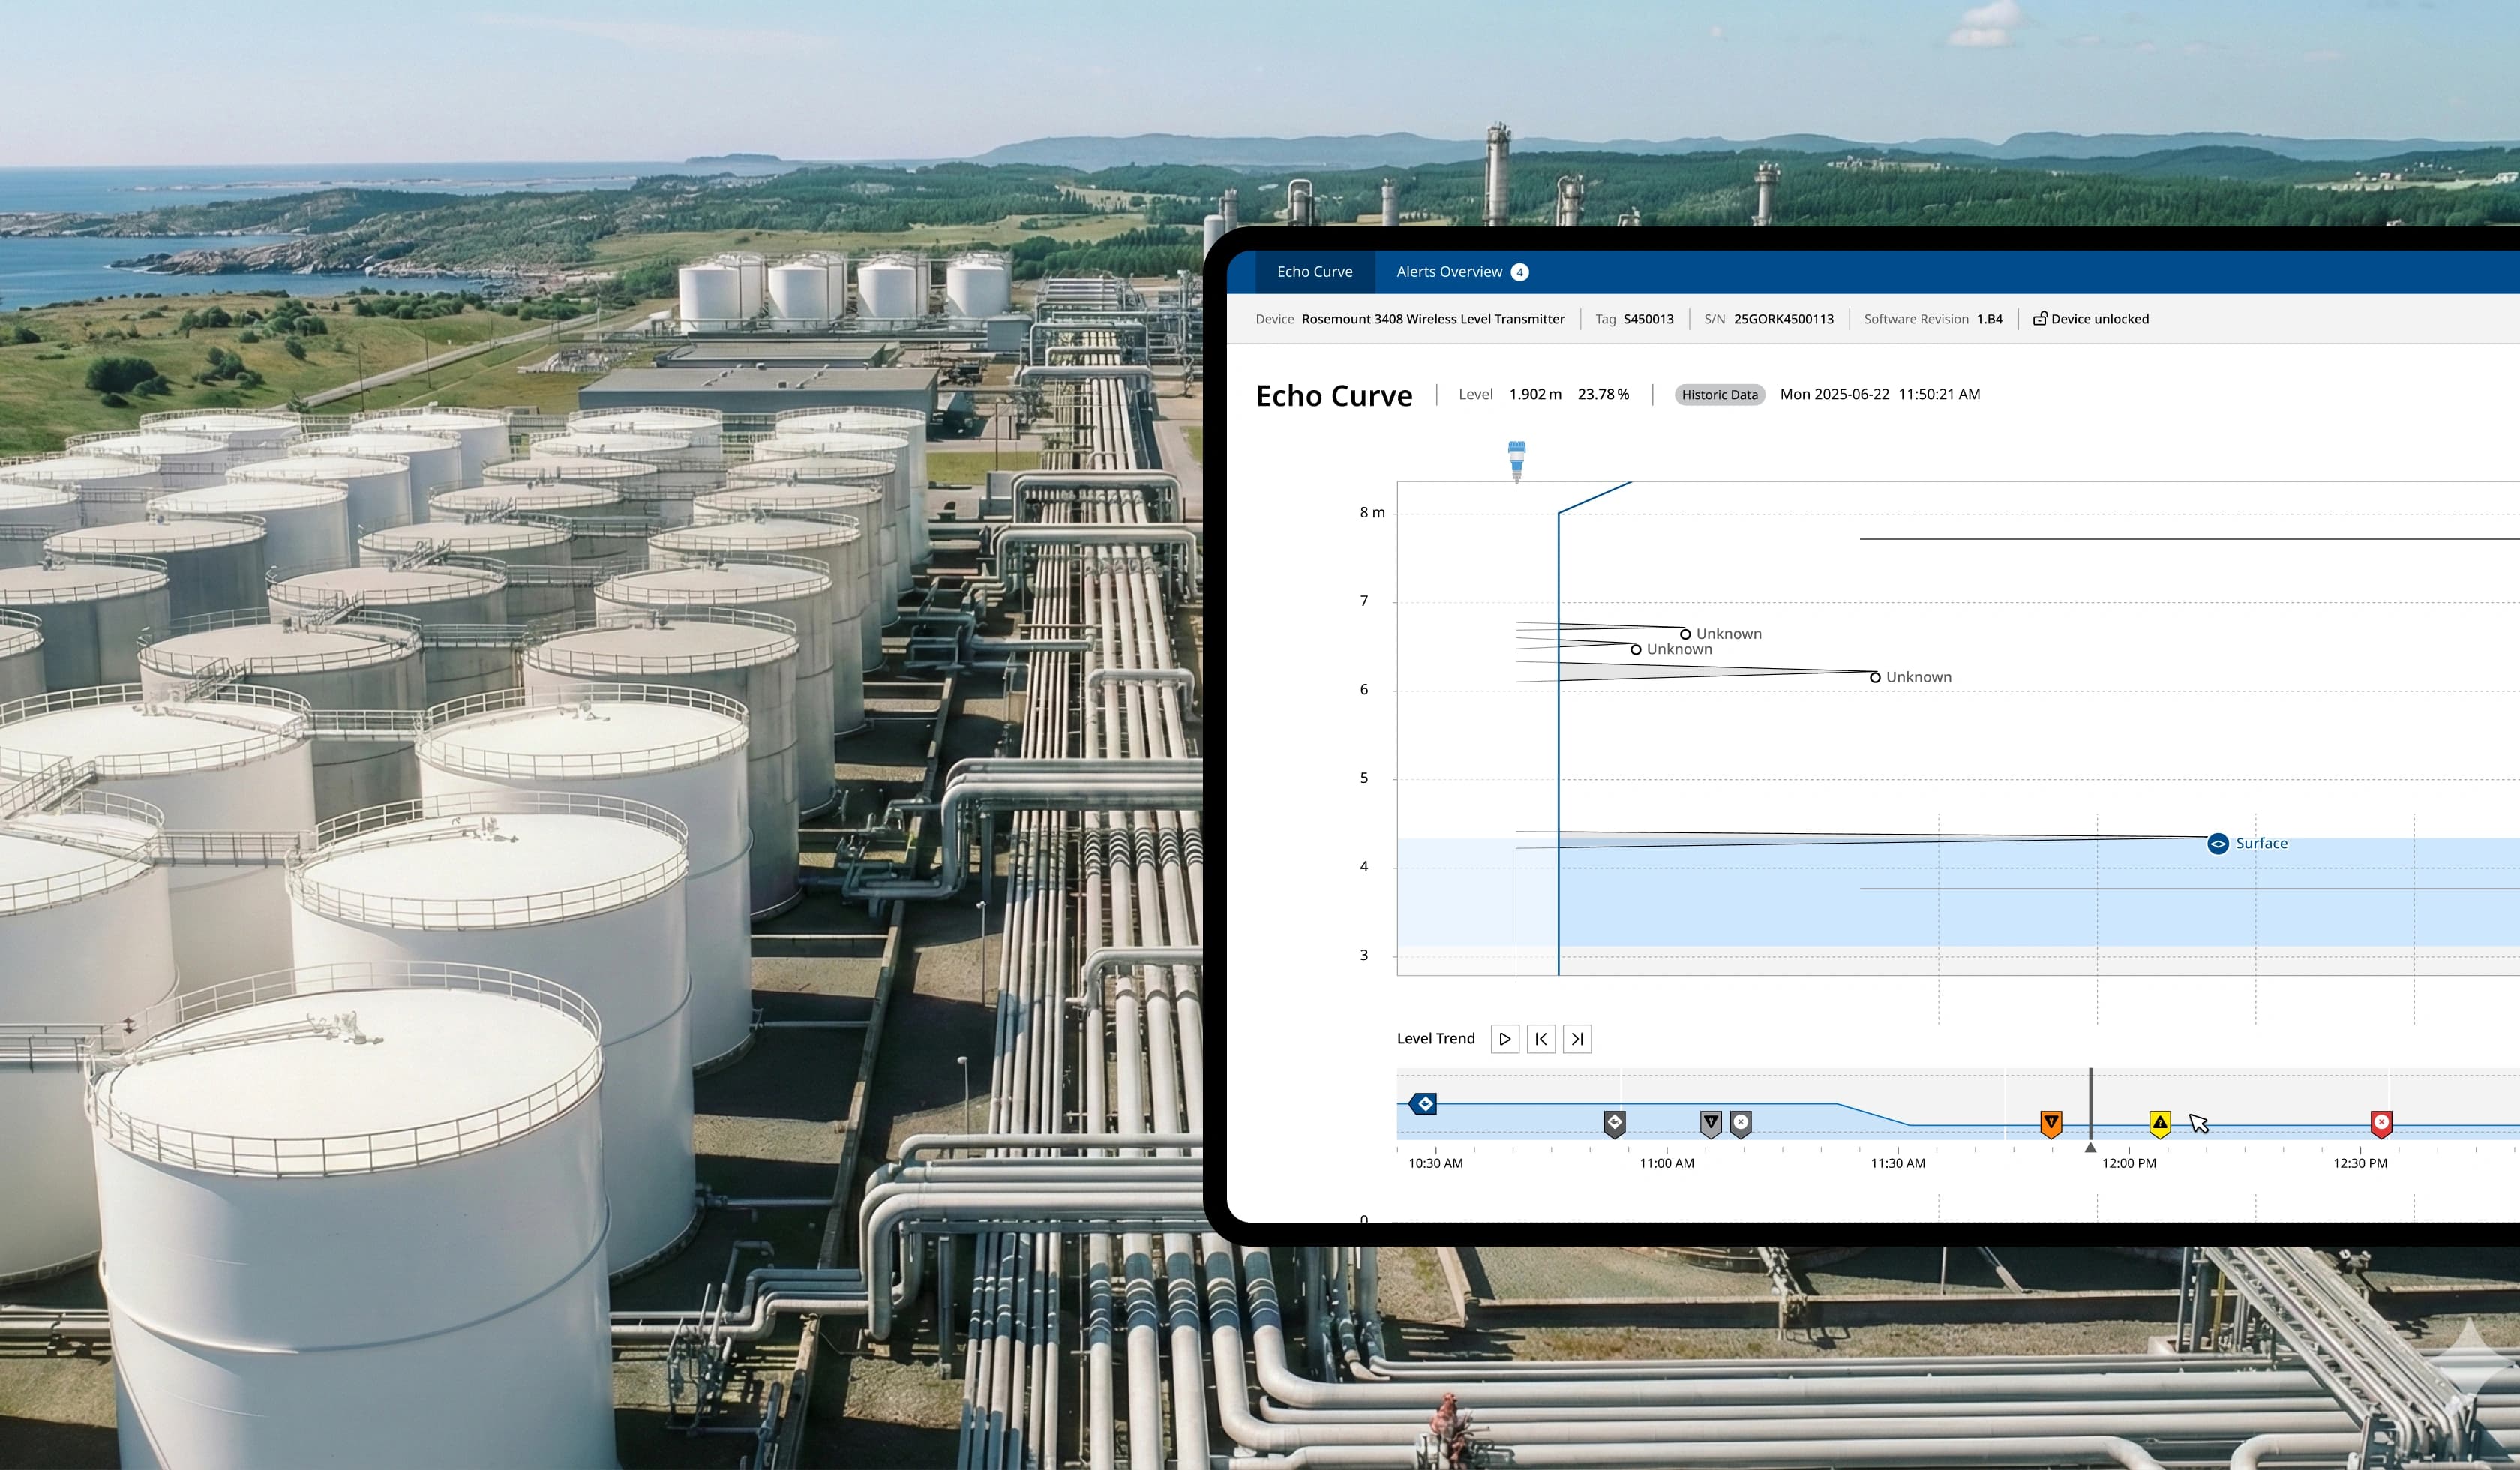The image size is (2520, 1470).
Task: Click the timeline playhead cursor triangle
Action: (2090, 1148)
